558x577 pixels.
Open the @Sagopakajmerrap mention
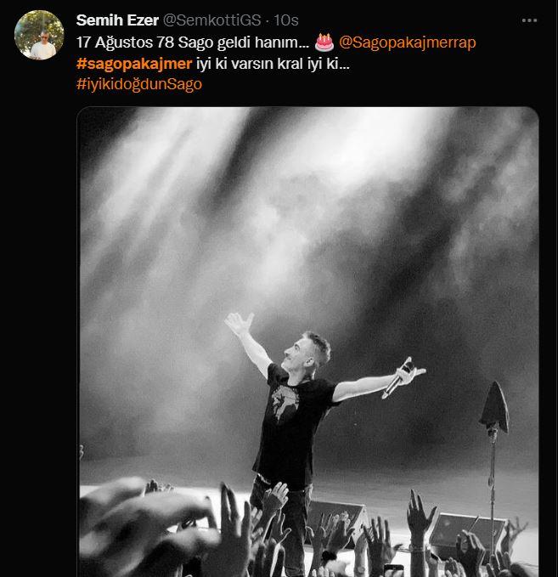(407, 42)
